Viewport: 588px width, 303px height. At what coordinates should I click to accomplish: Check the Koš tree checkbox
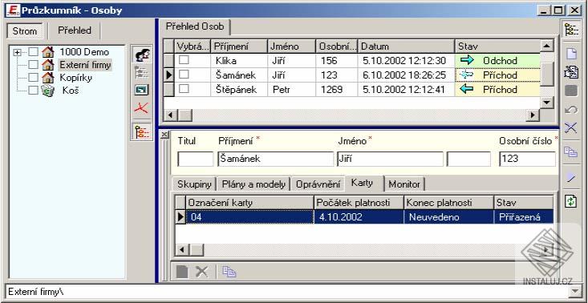tap(34, 91)
